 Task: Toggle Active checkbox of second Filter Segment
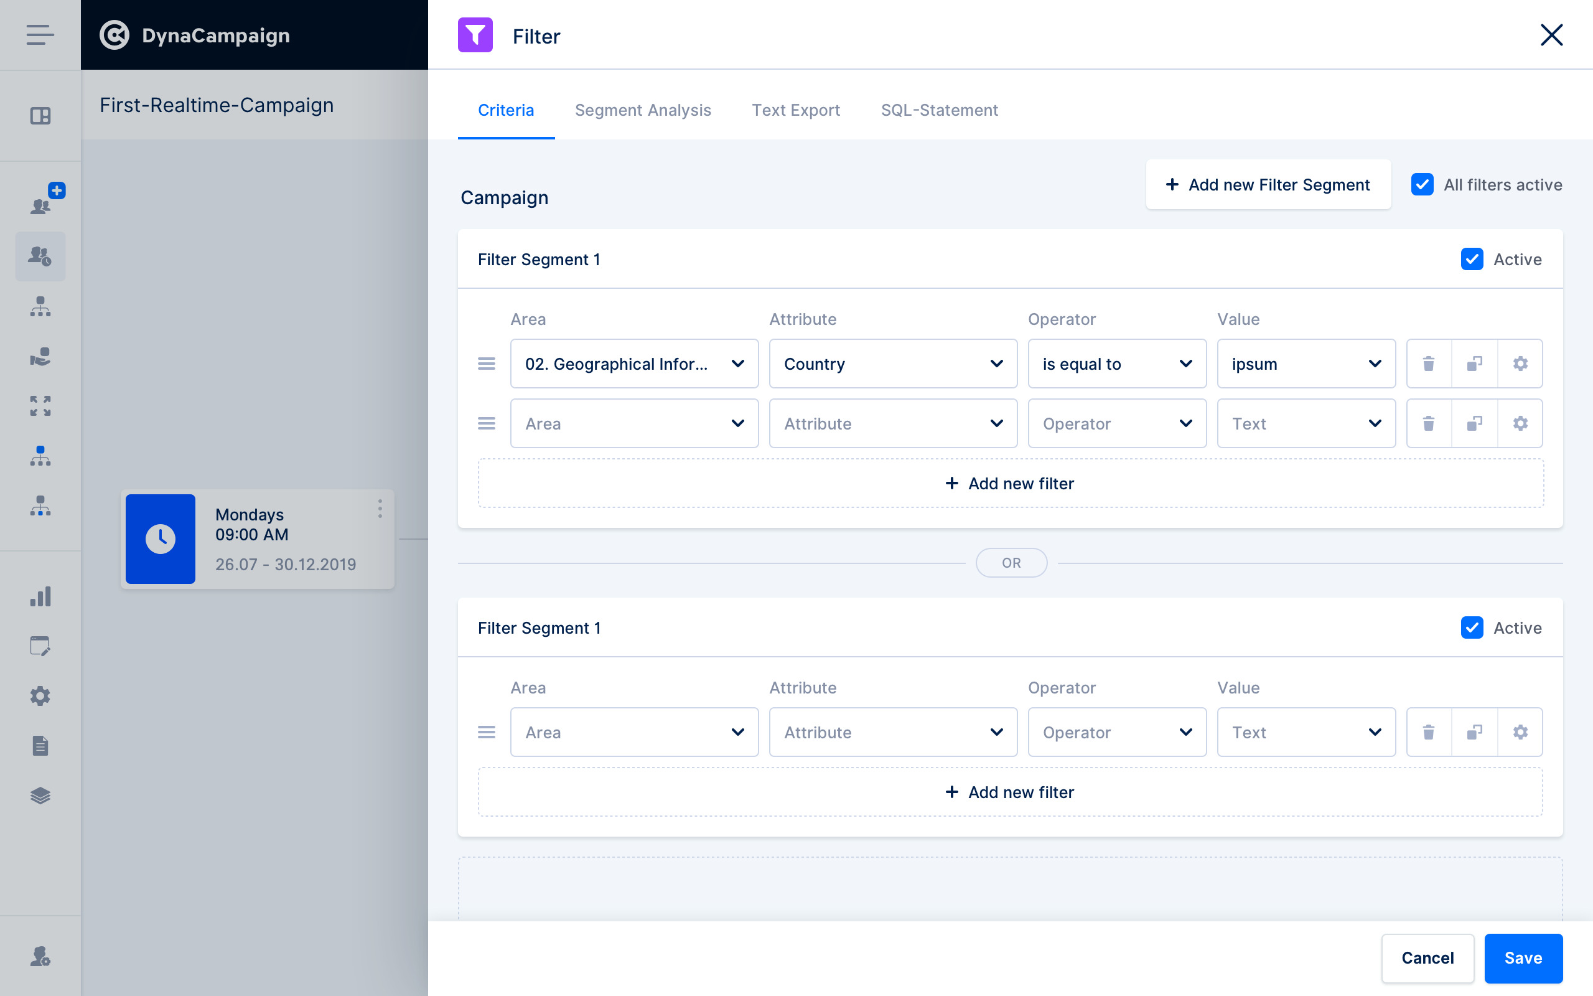click(x=1472, y=627)
